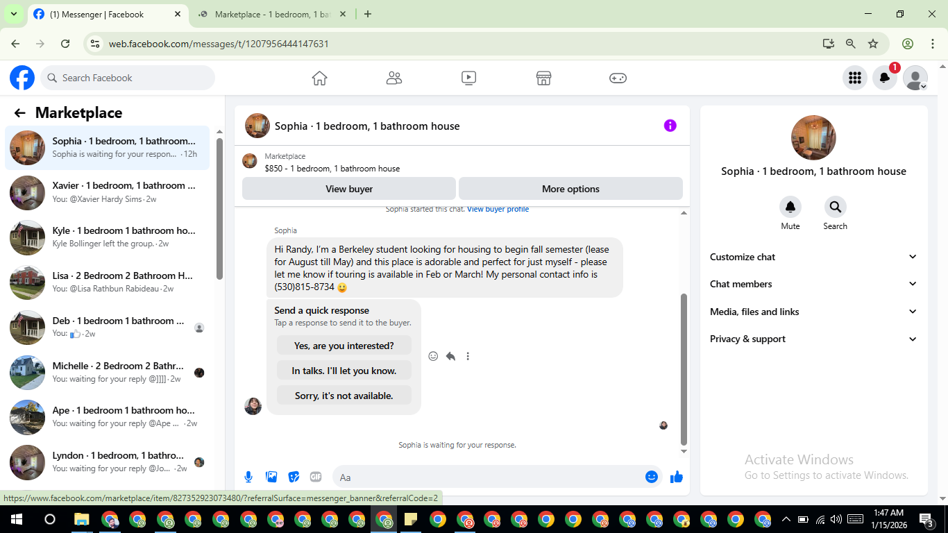Viewport: 948px width, 533px height.
Task: Open Chrome three-dot menu
Action: click(932, 44)
